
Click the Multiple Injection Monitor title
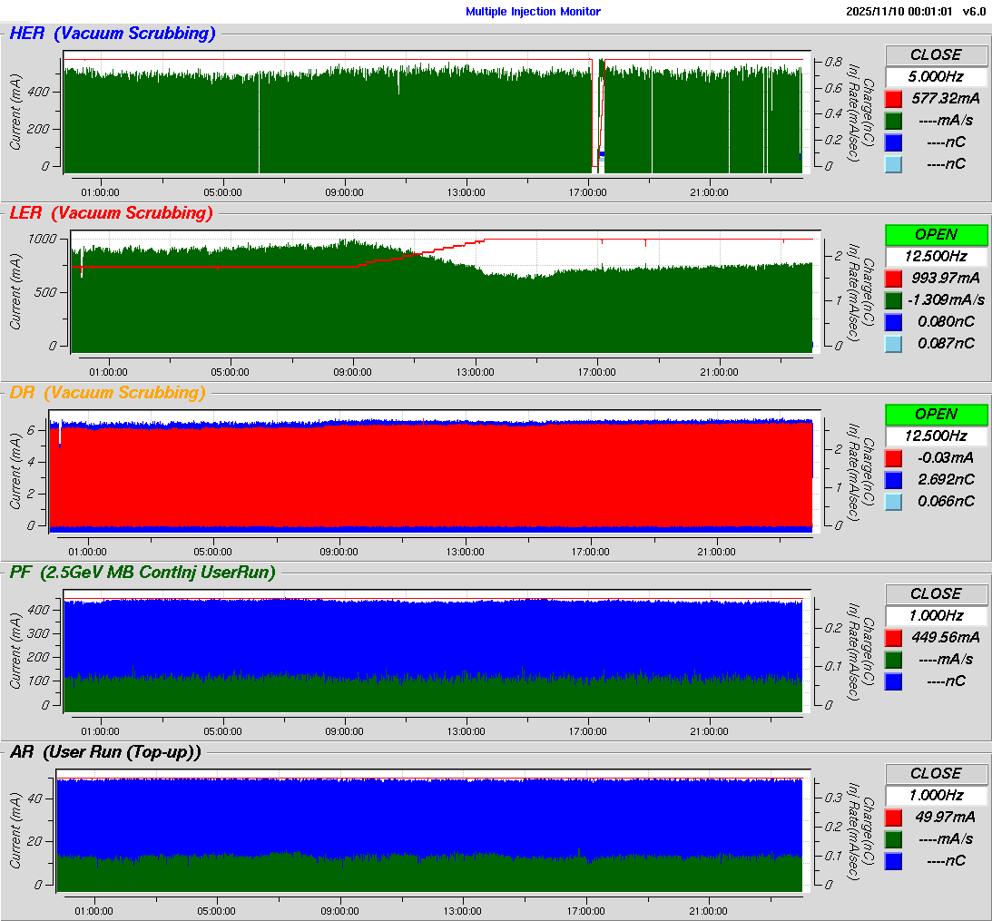point(533,12)
